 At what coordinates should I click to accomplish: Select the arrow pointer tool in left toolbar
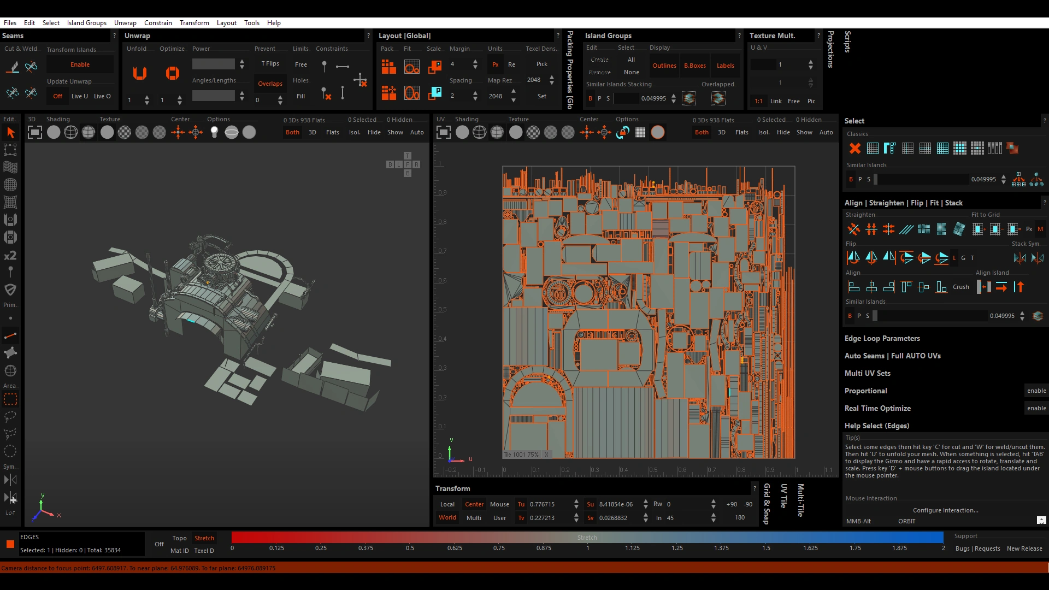[10, 132]
